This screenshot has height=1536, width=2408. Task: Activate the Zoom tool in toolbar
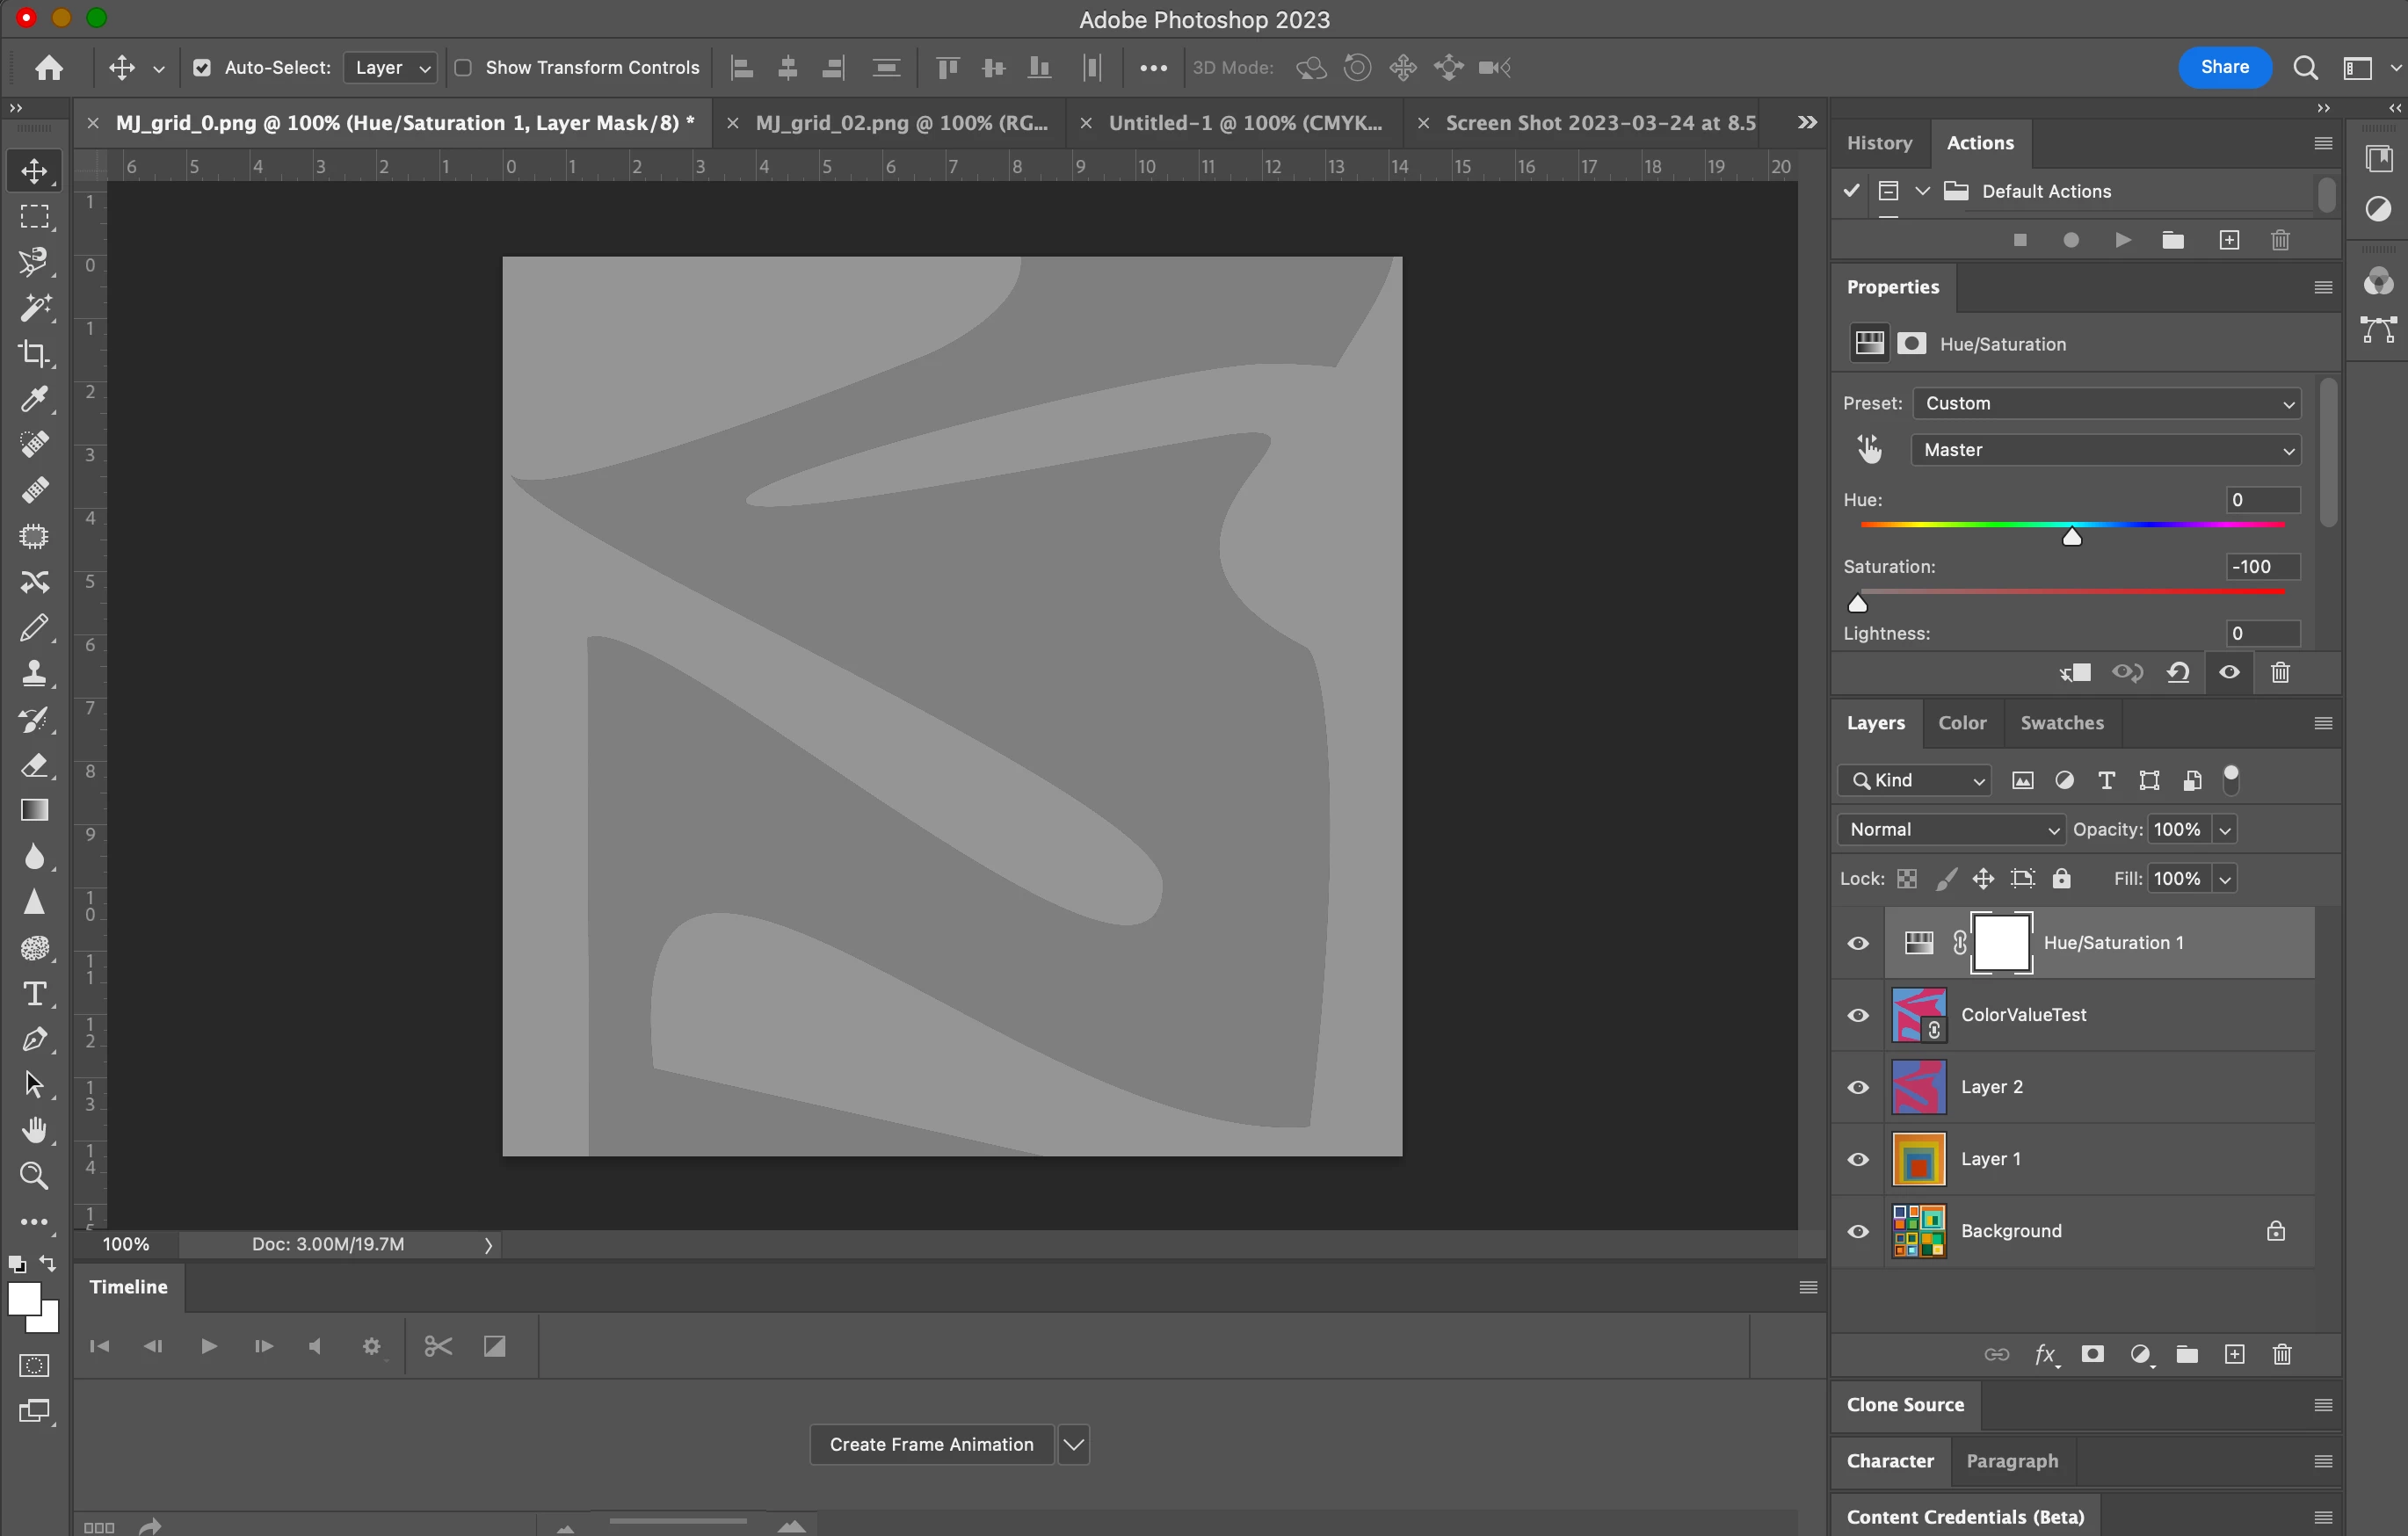(34, 1175)
